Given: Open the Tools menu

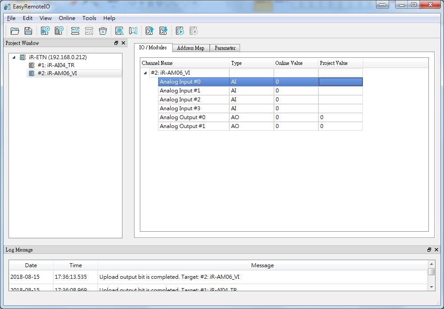Looking at the screenshot, I should [89, 18].
